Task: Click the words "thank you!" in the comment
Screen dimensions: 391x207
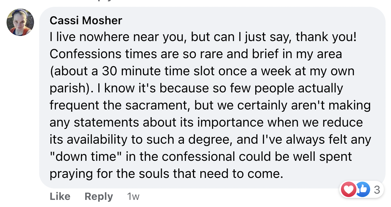Action: tap(326, 37)
